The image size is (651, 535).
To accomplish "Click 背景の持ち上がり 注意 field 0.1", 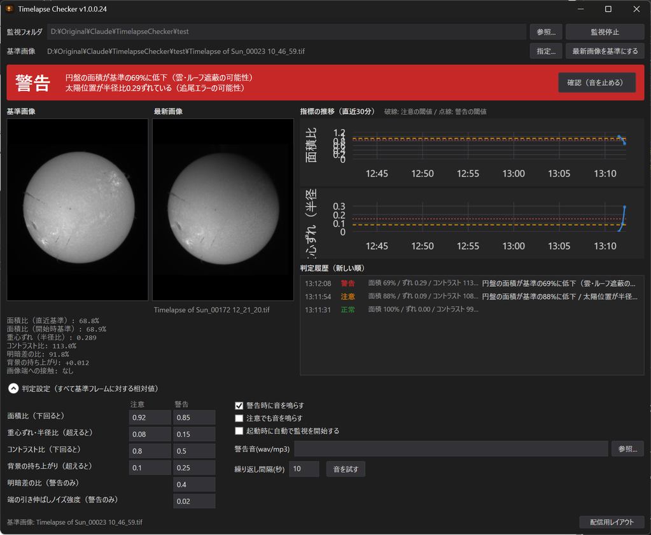I will (150, 468).
